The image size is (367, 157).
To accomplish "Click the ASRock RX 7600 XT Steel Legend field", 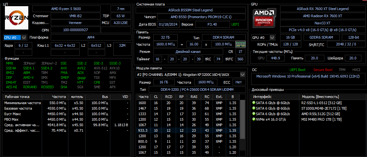I will (x=322, y=9).
